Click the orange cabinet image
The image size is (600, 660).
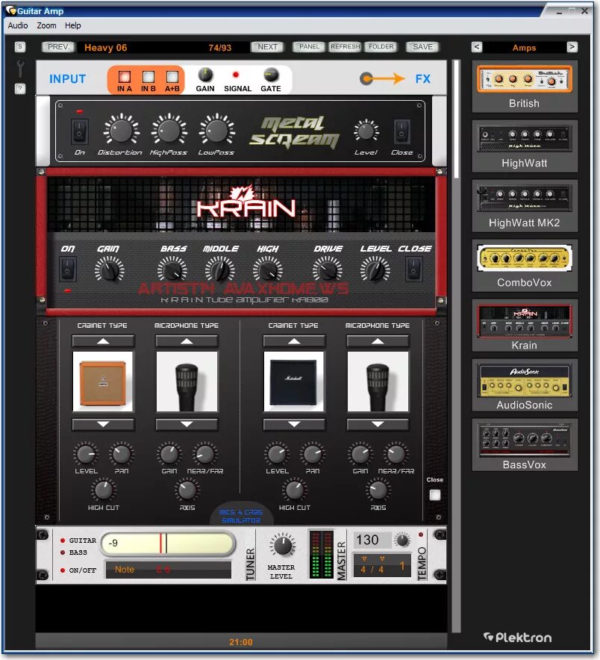103,382
